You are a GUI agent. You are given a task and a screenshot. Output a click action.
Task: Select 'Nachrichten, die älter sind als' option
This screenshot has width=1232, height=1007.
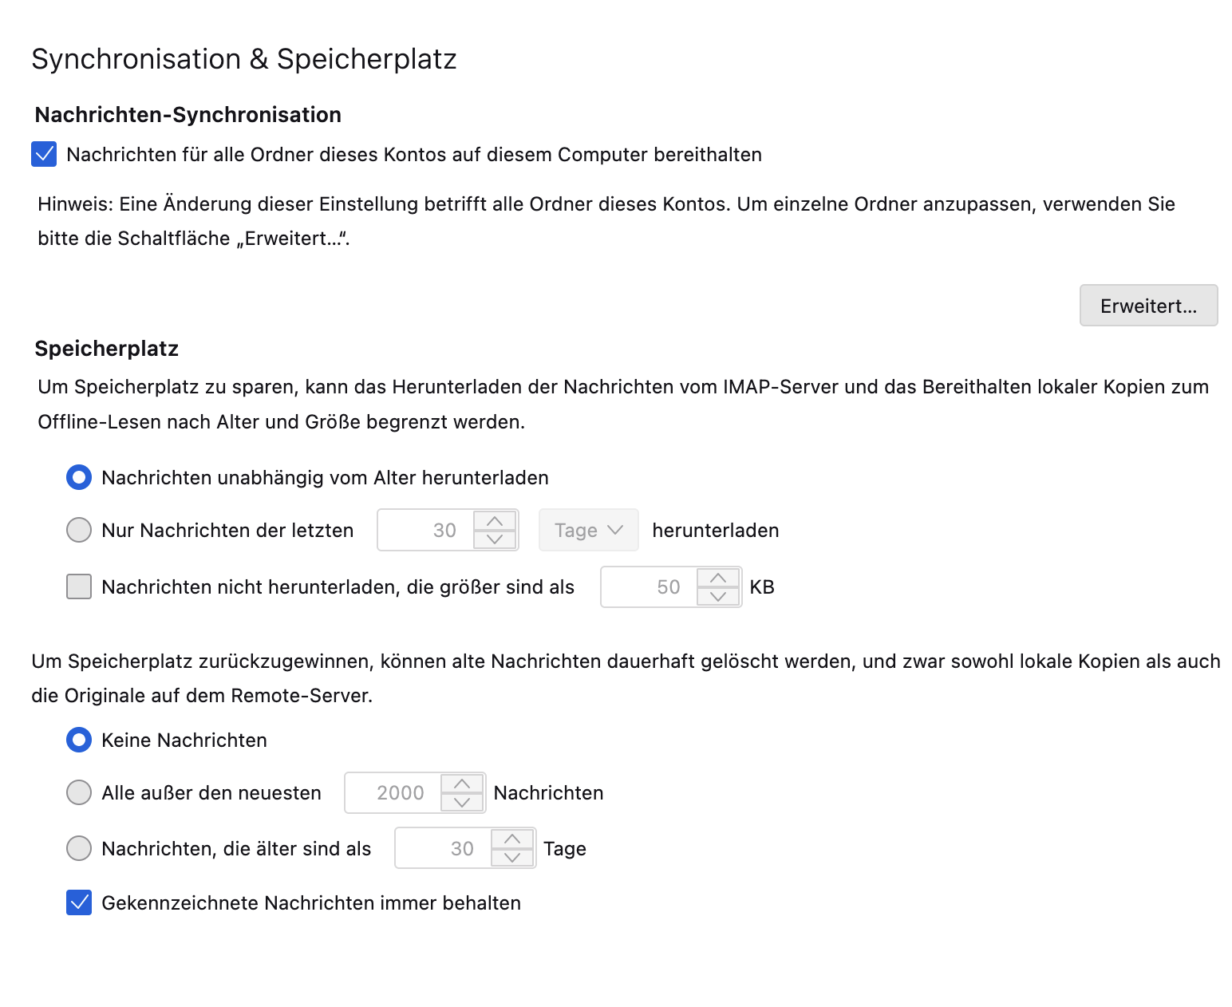[79, 848]
